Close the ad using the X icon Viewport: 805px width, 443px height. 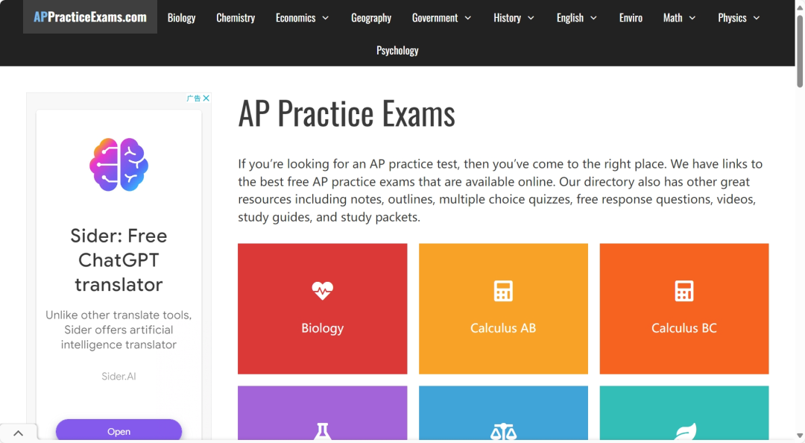pos(206,98)
